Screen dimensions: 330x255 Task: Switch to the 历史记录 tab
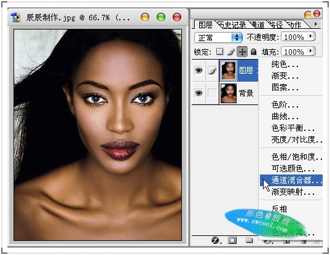pos(232,25)
